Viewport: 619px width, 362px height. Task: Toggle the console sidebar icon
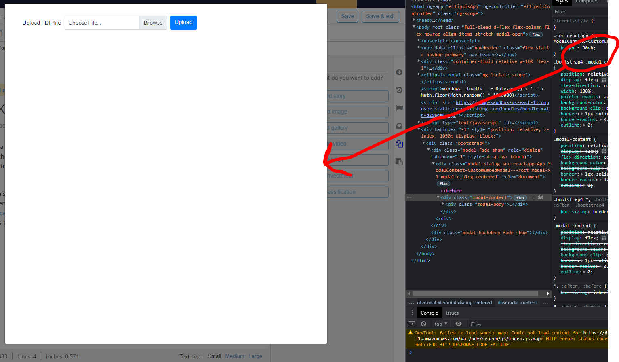[x=412, y=324]
